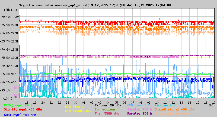
Task: Select the CINR legend entry in green
Action: coord(18,105)
